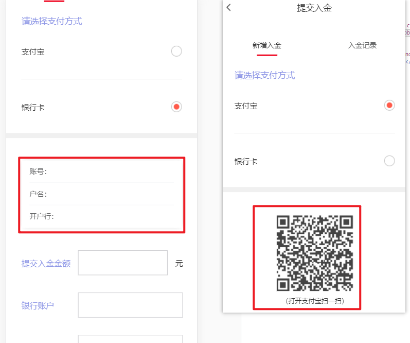Click 请选择支付方式 heading in right panel
The width and height of the screenshot is (410, 343).
264,75
